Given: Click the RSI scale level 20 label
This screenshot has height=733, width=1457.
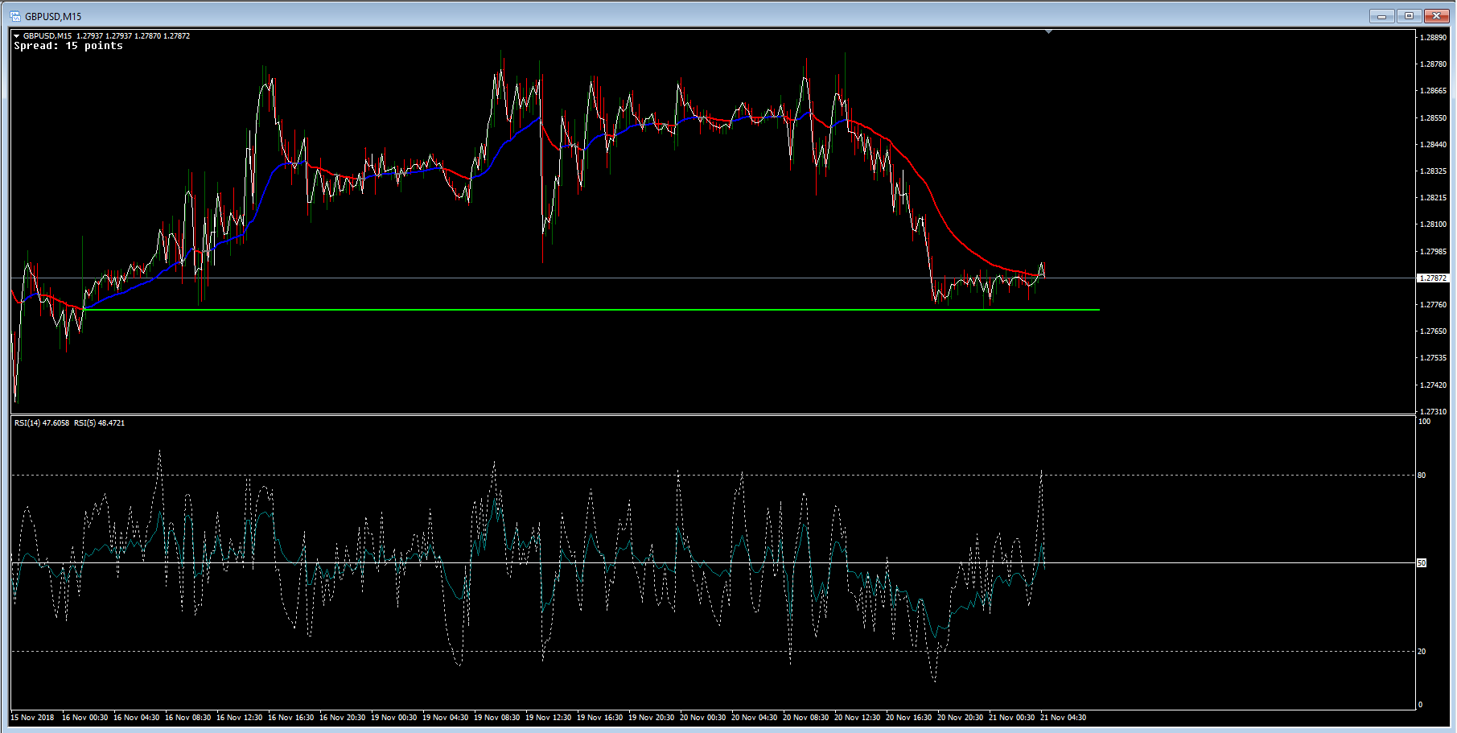Looking at the screenshot, I should (x=1422, y=652).
